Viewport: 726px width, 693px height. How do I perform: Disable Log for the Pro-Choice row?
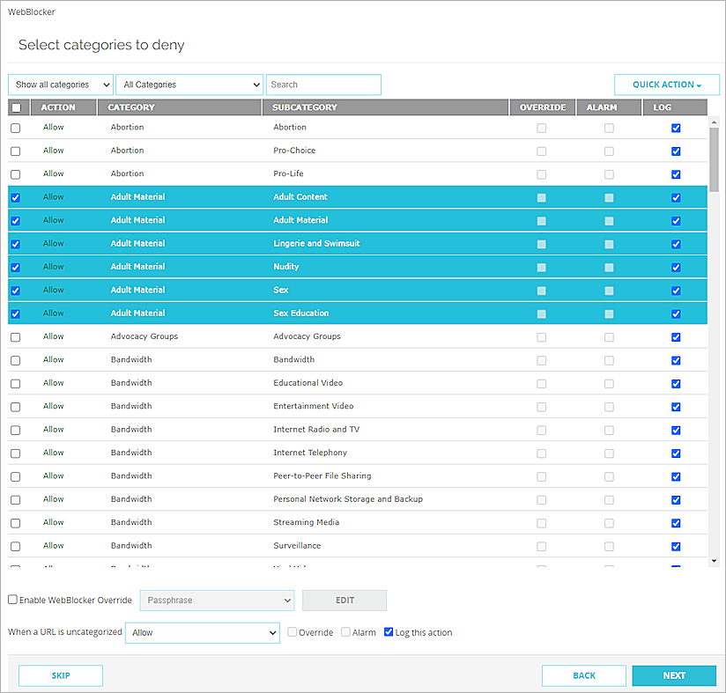[676, 151]
